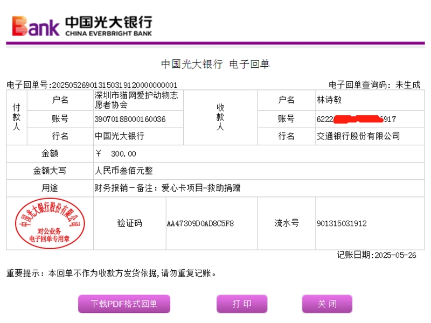The height and width of the screenshot is (323, 431).
Task: Click the payee's masked account number
Action: 356,119
